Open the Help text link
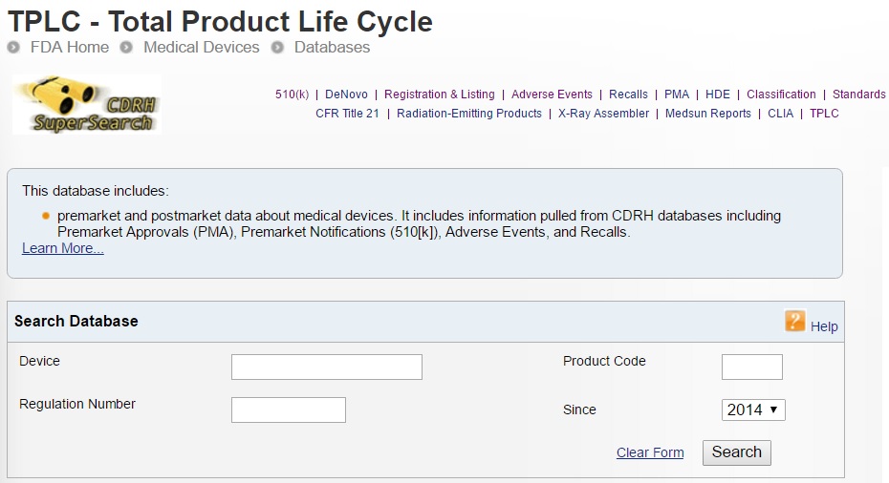Image resolution: width=889 pixels, height=483 pixels. (x=824, y=326)
